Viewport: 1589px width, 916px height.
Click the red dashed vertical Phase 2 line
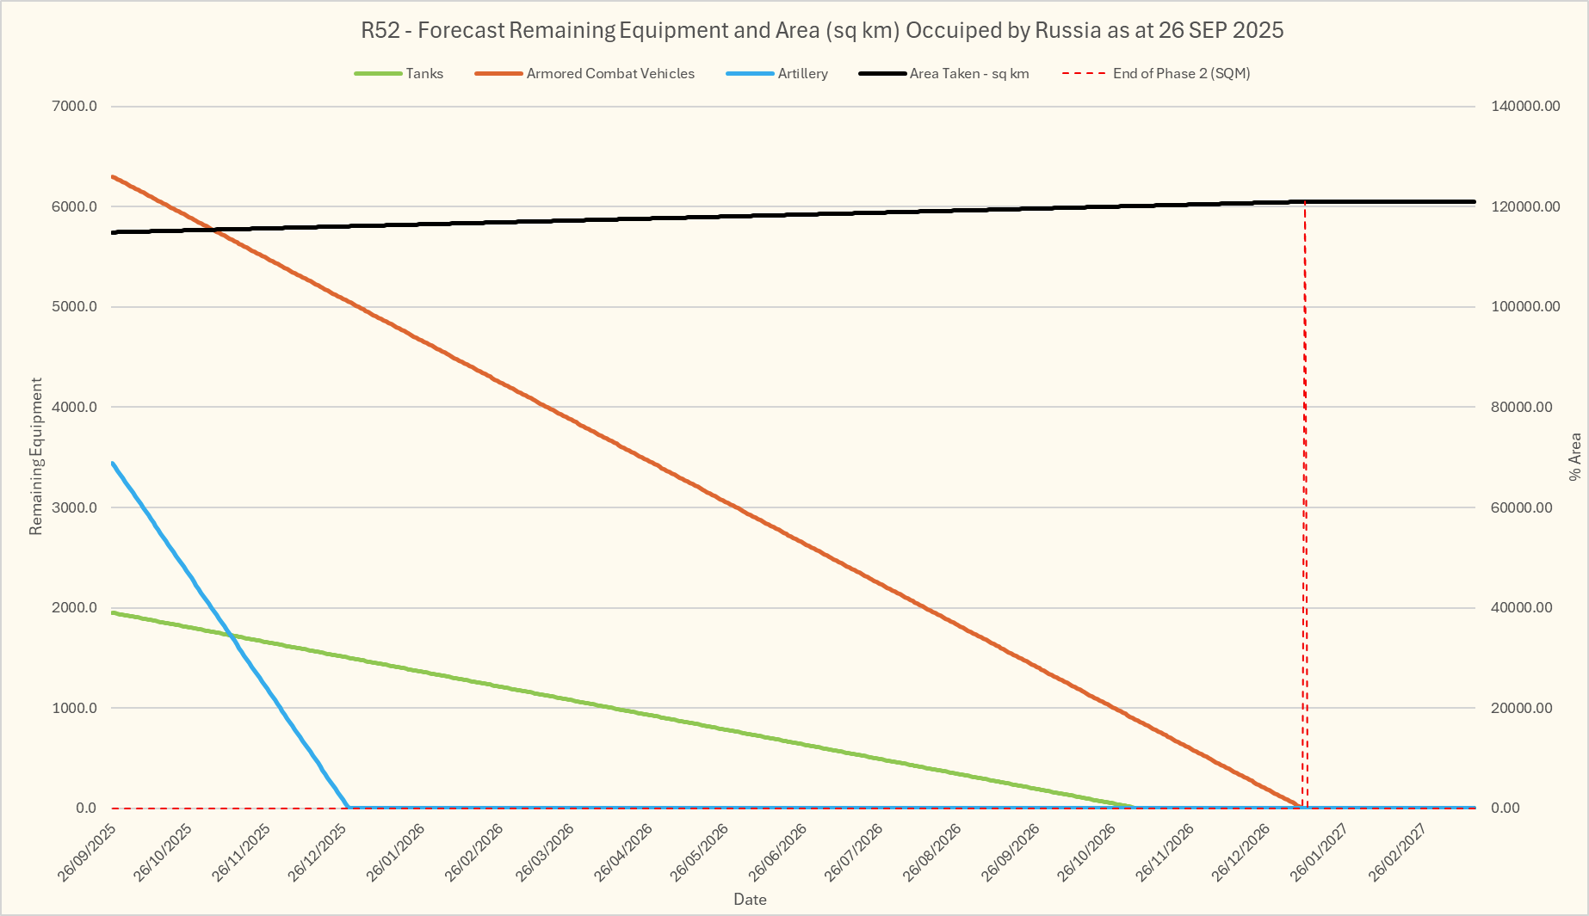coord(1305,516)
